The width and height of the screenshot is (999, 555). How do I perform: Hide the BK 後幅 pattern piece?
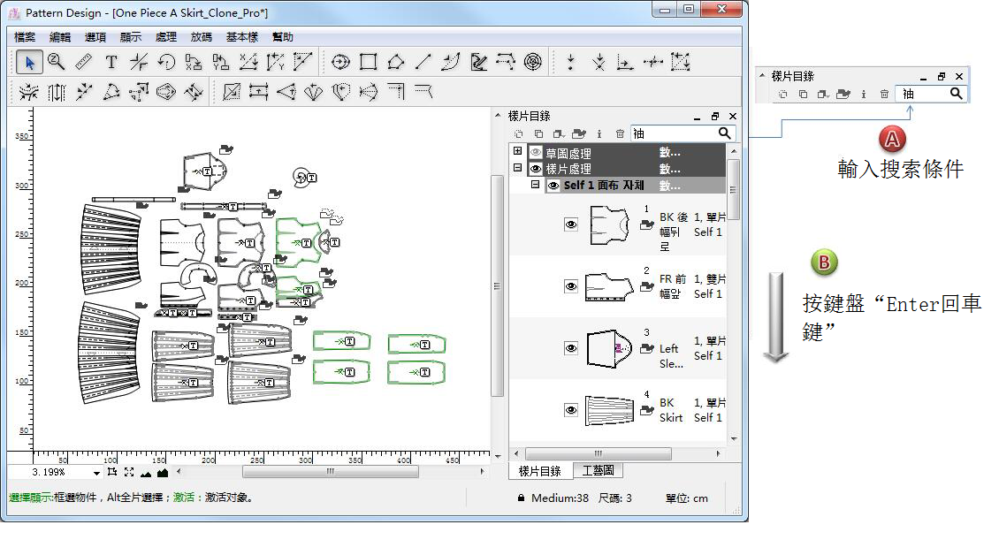pyautogui.click(x=571, y=225)
